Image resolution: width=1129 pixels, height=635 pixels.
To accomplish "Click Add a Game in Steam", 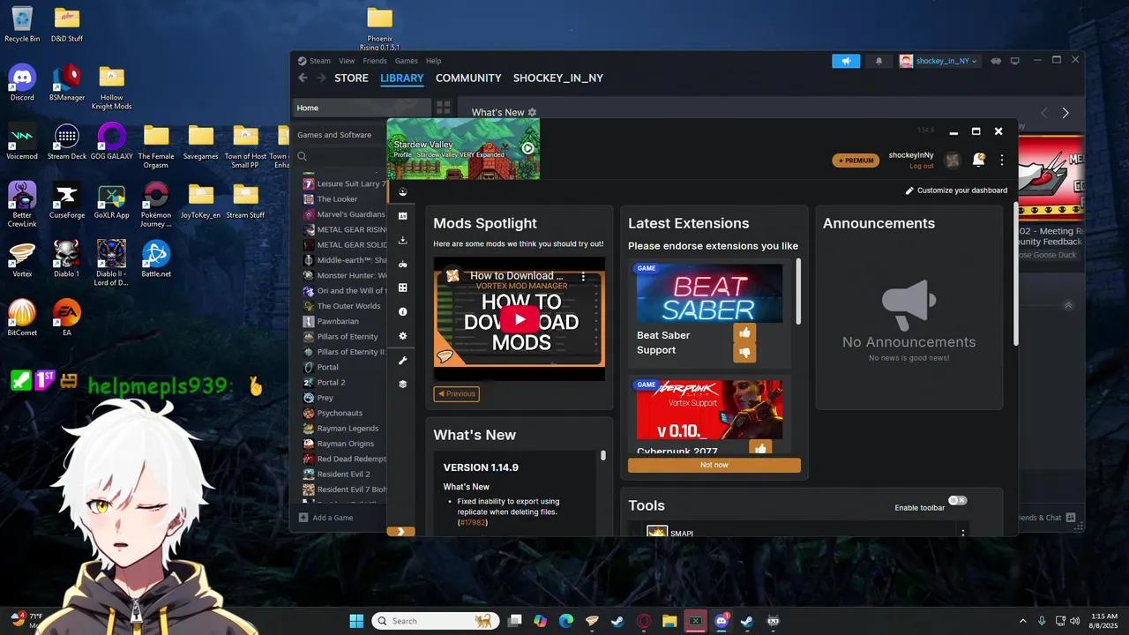I will 326,518.
